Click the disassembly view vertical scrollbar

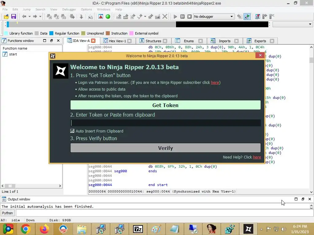pos(311,120)
